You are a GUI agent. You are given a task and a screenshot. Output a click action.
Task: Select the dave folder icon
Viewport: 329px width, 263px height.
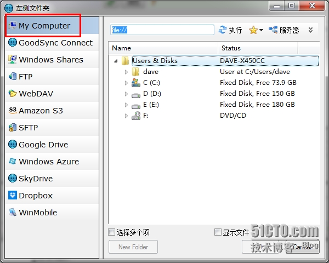pyautogui.click(x=135, y=72)
